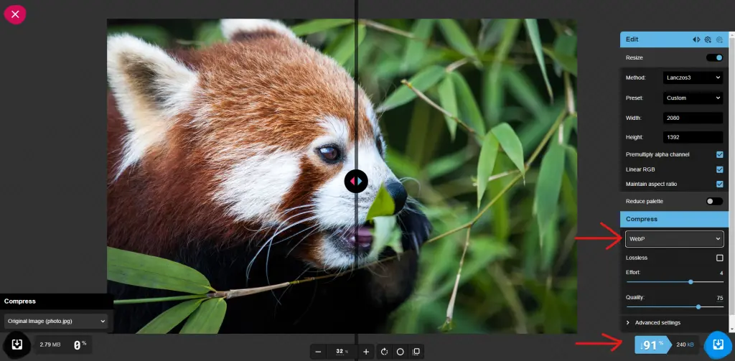
Task: Close the editor with the pink X button
Action: tap(15, 14)
